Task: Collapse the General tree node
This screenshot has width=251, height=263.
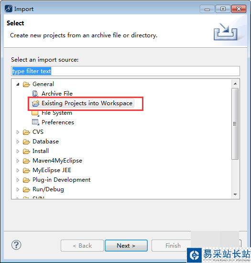Action: click(18, 84)
